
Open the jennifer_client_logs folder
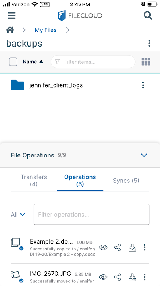point(56,85)
